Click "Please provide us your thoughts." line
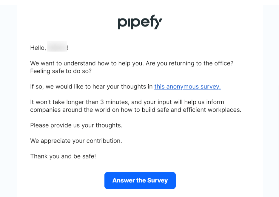This screenshot has height=197, width=279. point(76,125)
